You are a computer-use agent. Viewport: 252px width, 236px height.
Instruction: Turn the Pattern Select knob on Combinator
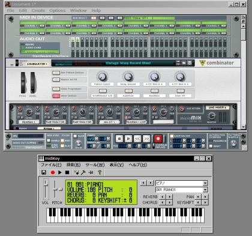pos(102,77)
